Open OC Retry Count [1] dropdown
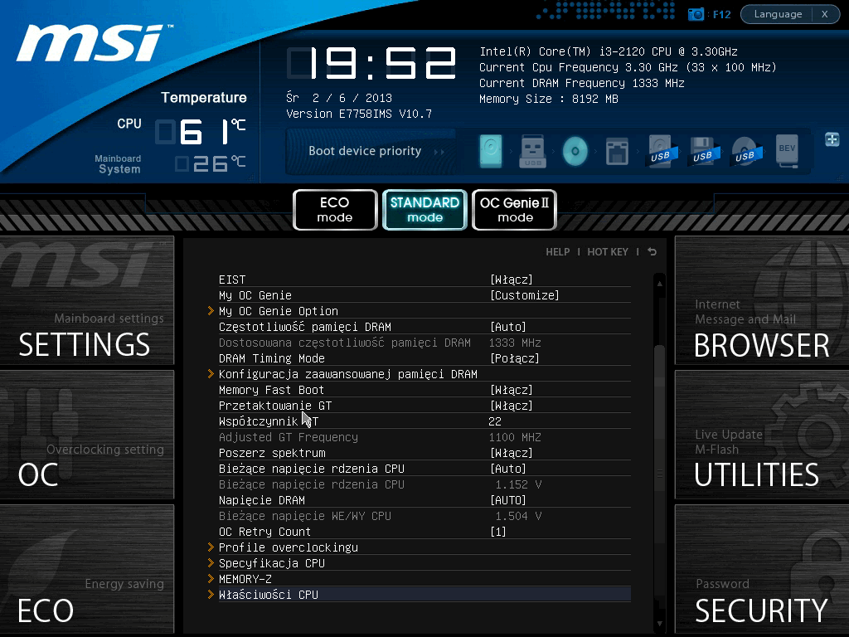 [498, 532]
